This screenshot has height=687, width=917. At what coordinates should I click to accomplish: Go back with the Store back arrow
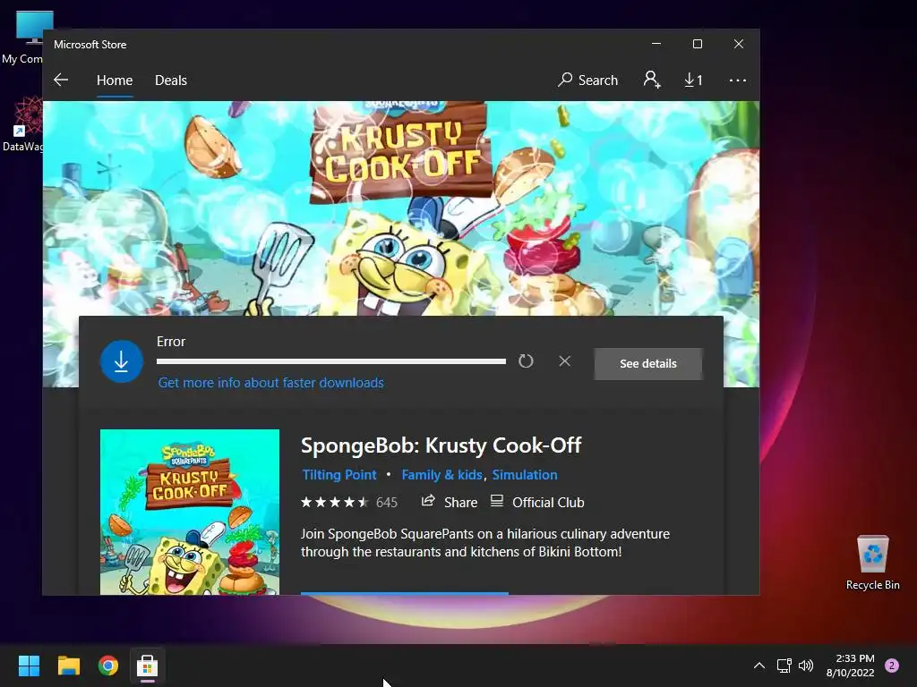tap(61, 80)
